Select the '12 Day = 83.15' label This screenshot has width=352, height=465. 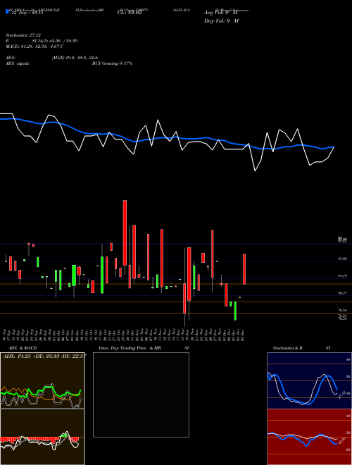coord(26,13)
